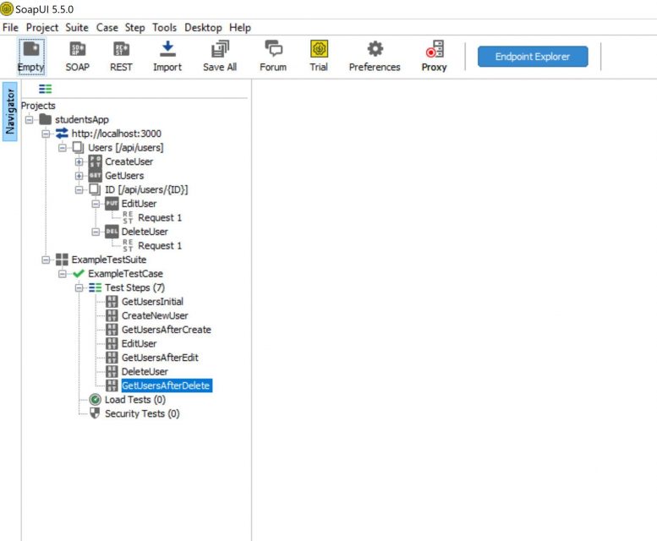
Task: Select the localhost:3000 service arrows icon
Action: (x=62, y=134)
